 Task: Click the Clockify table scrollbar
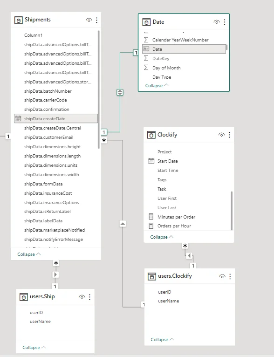pyautogui.click(x=232, y=211)
